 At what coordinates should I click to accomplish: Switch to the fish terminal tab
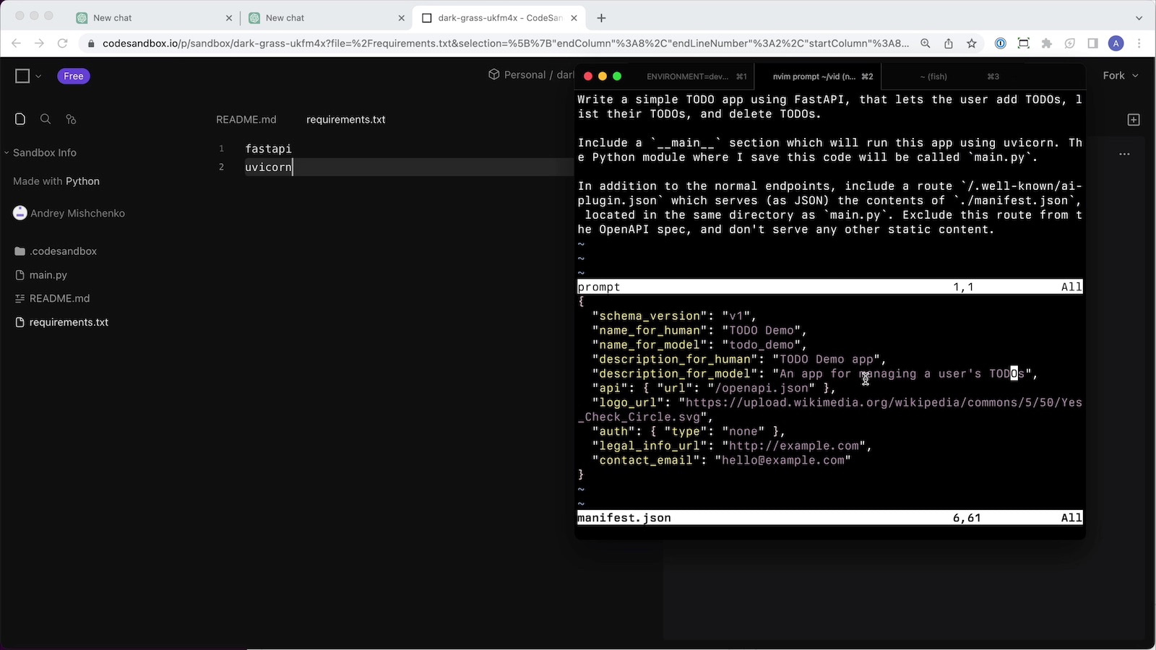click(933, 76)
